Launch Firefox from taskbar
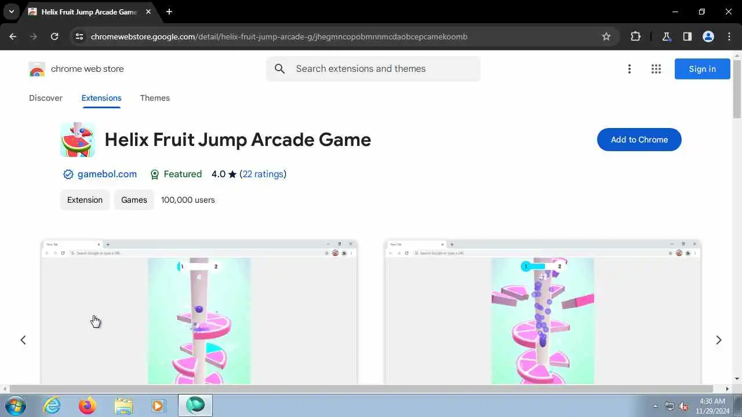 (x=88, y=405)
